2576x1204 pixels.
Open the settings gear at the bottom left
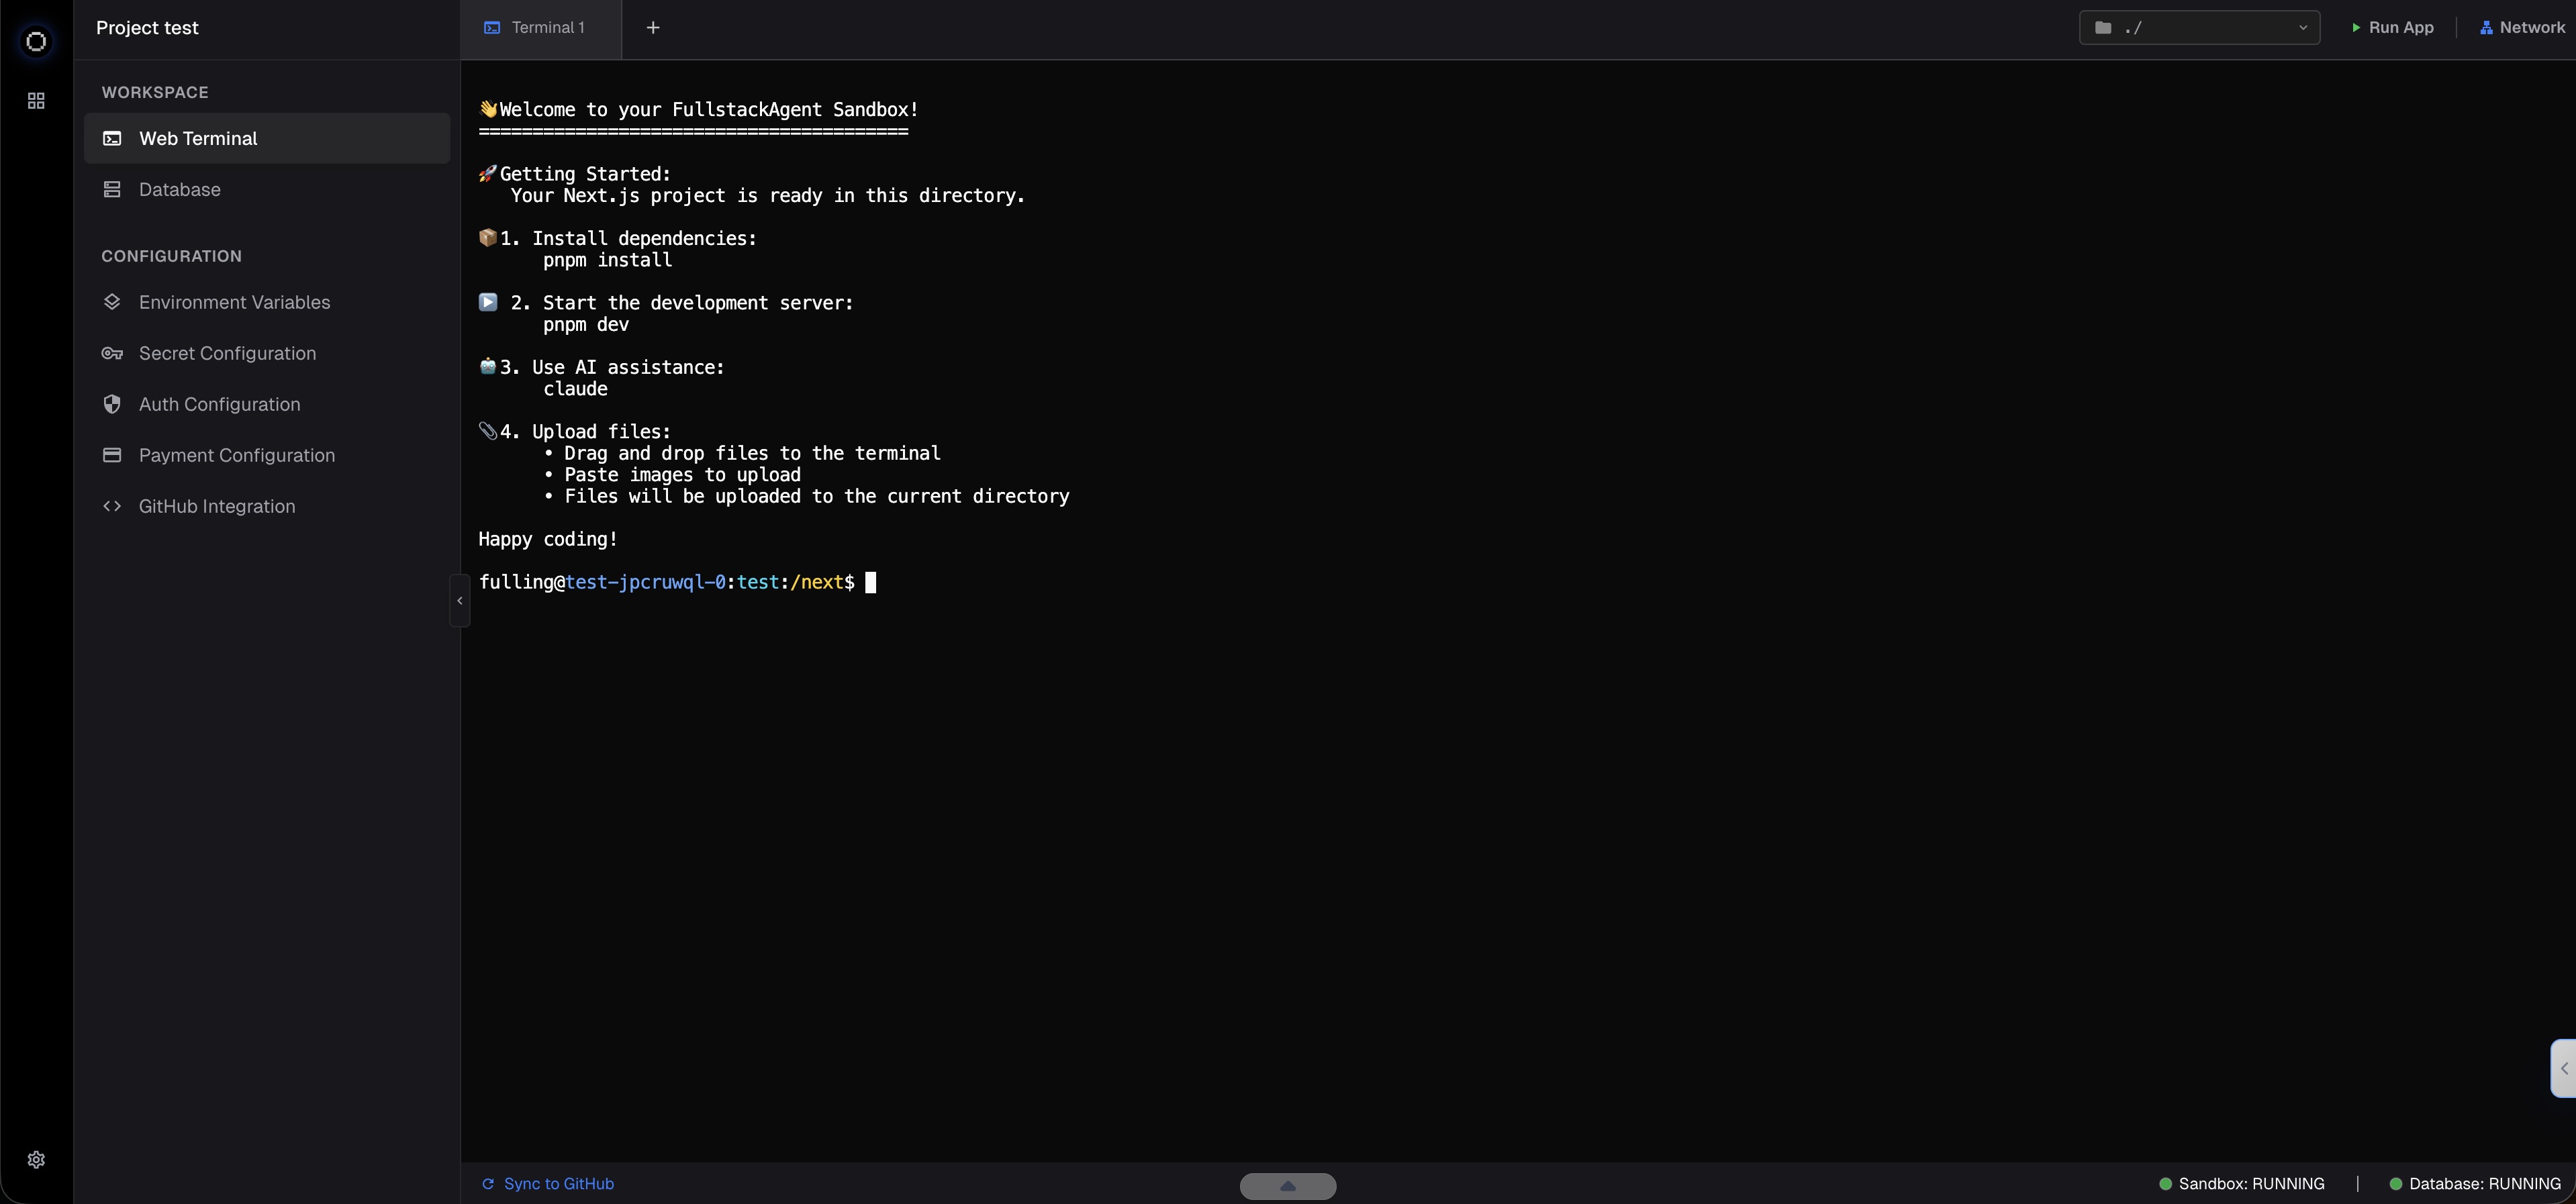[36, 1159]
